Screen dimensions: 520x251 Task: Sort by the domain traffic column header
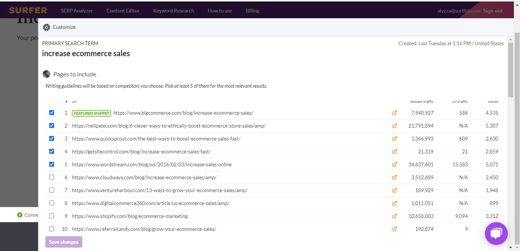click(422, 102)
